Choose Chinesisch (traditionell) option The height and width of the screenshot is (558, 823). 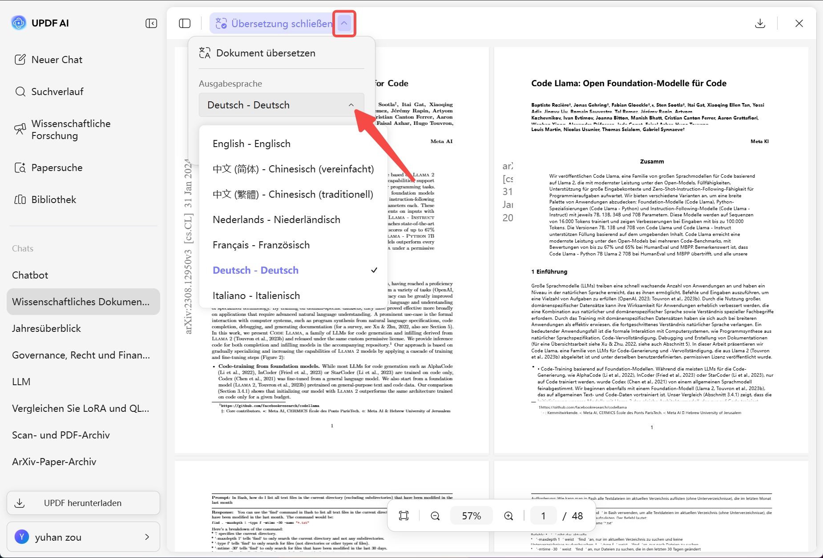point(294,194)
